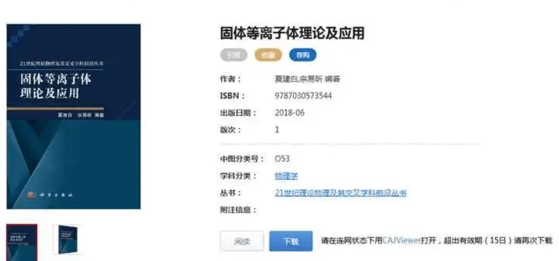Follow the CAJViewer link
The width and height of the screenshot is (559, 261).
pos(402,240)
